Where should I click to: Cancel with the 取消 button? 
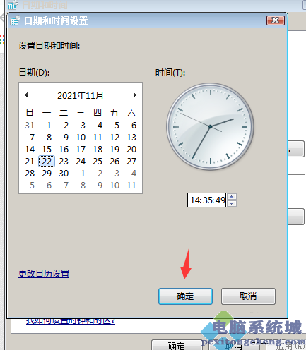coord(248,296)
